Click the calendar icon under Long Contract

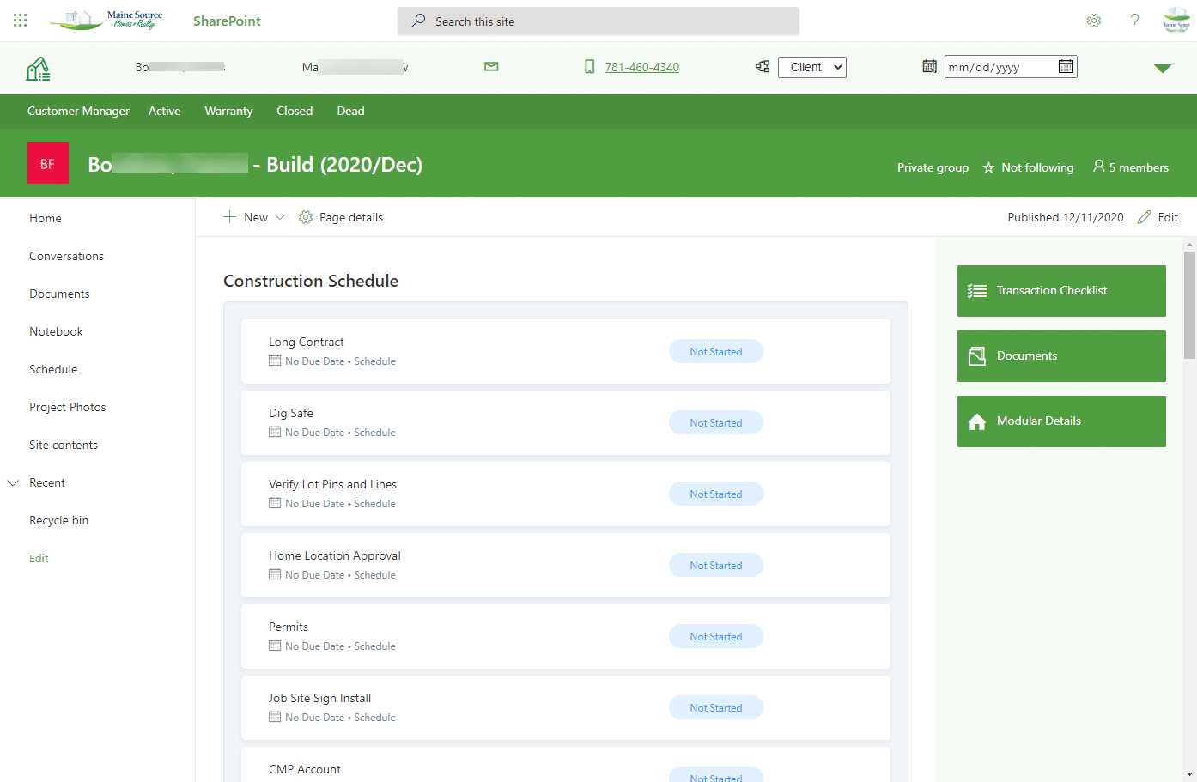click(275, 361)
